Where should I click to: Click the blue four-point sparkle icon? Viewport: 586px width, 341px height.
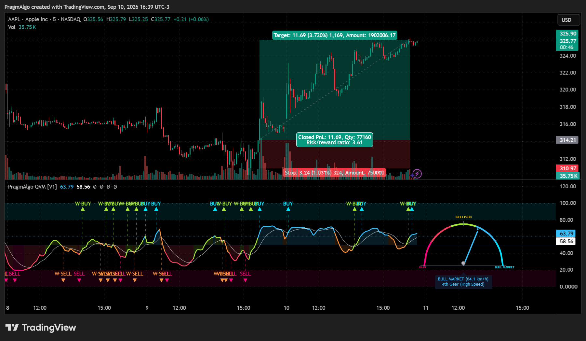(412, 175)
